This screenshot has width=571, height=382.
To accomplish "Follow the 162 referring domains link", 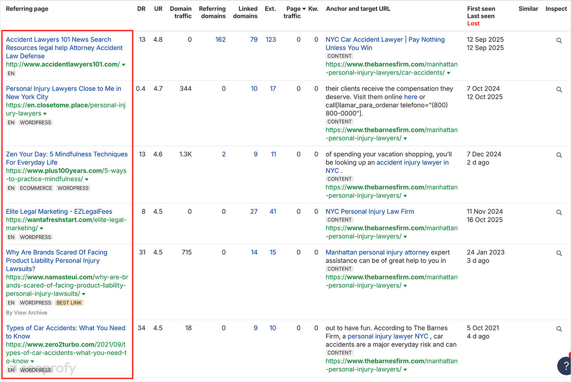I will point(220,39).
